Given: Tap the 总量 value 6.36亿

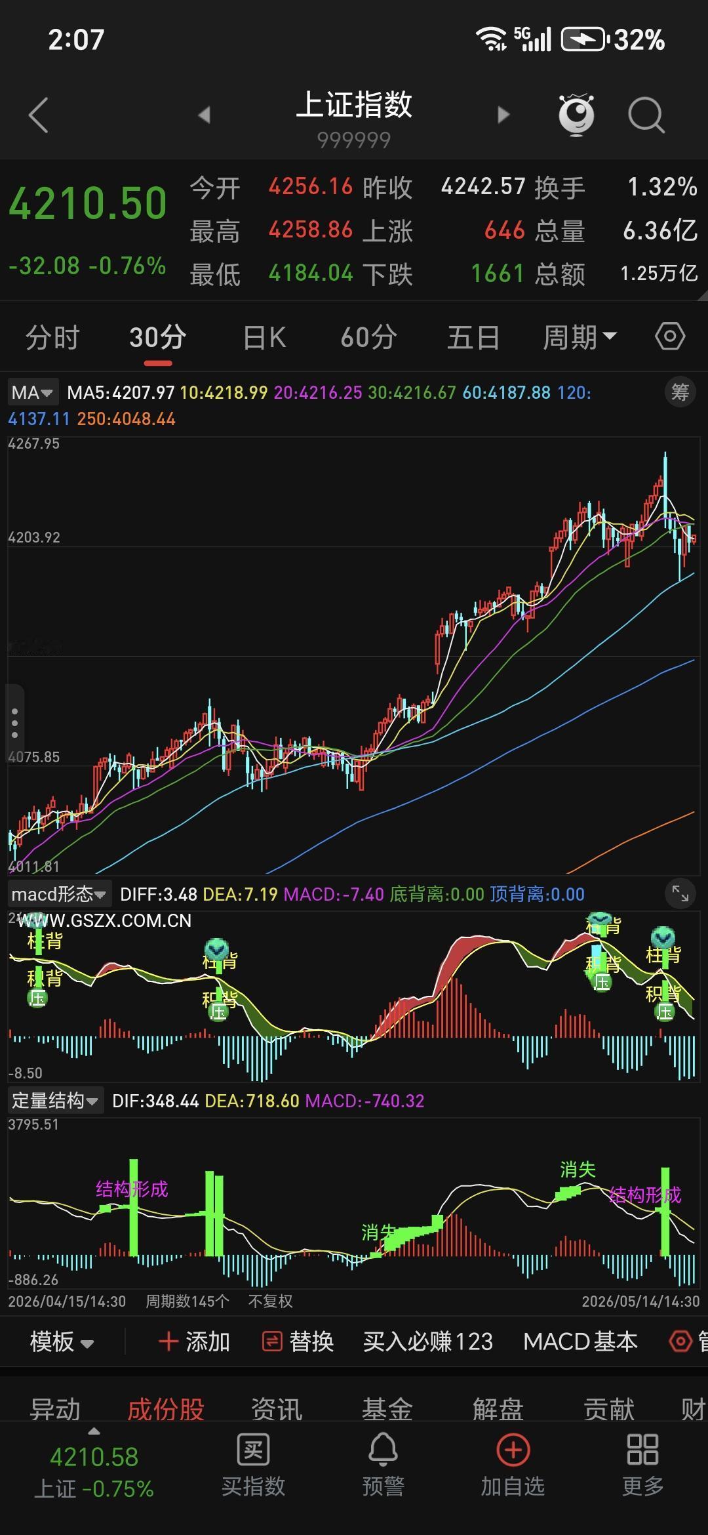Looking at the screenshot, I should click(x=660, y=230).
